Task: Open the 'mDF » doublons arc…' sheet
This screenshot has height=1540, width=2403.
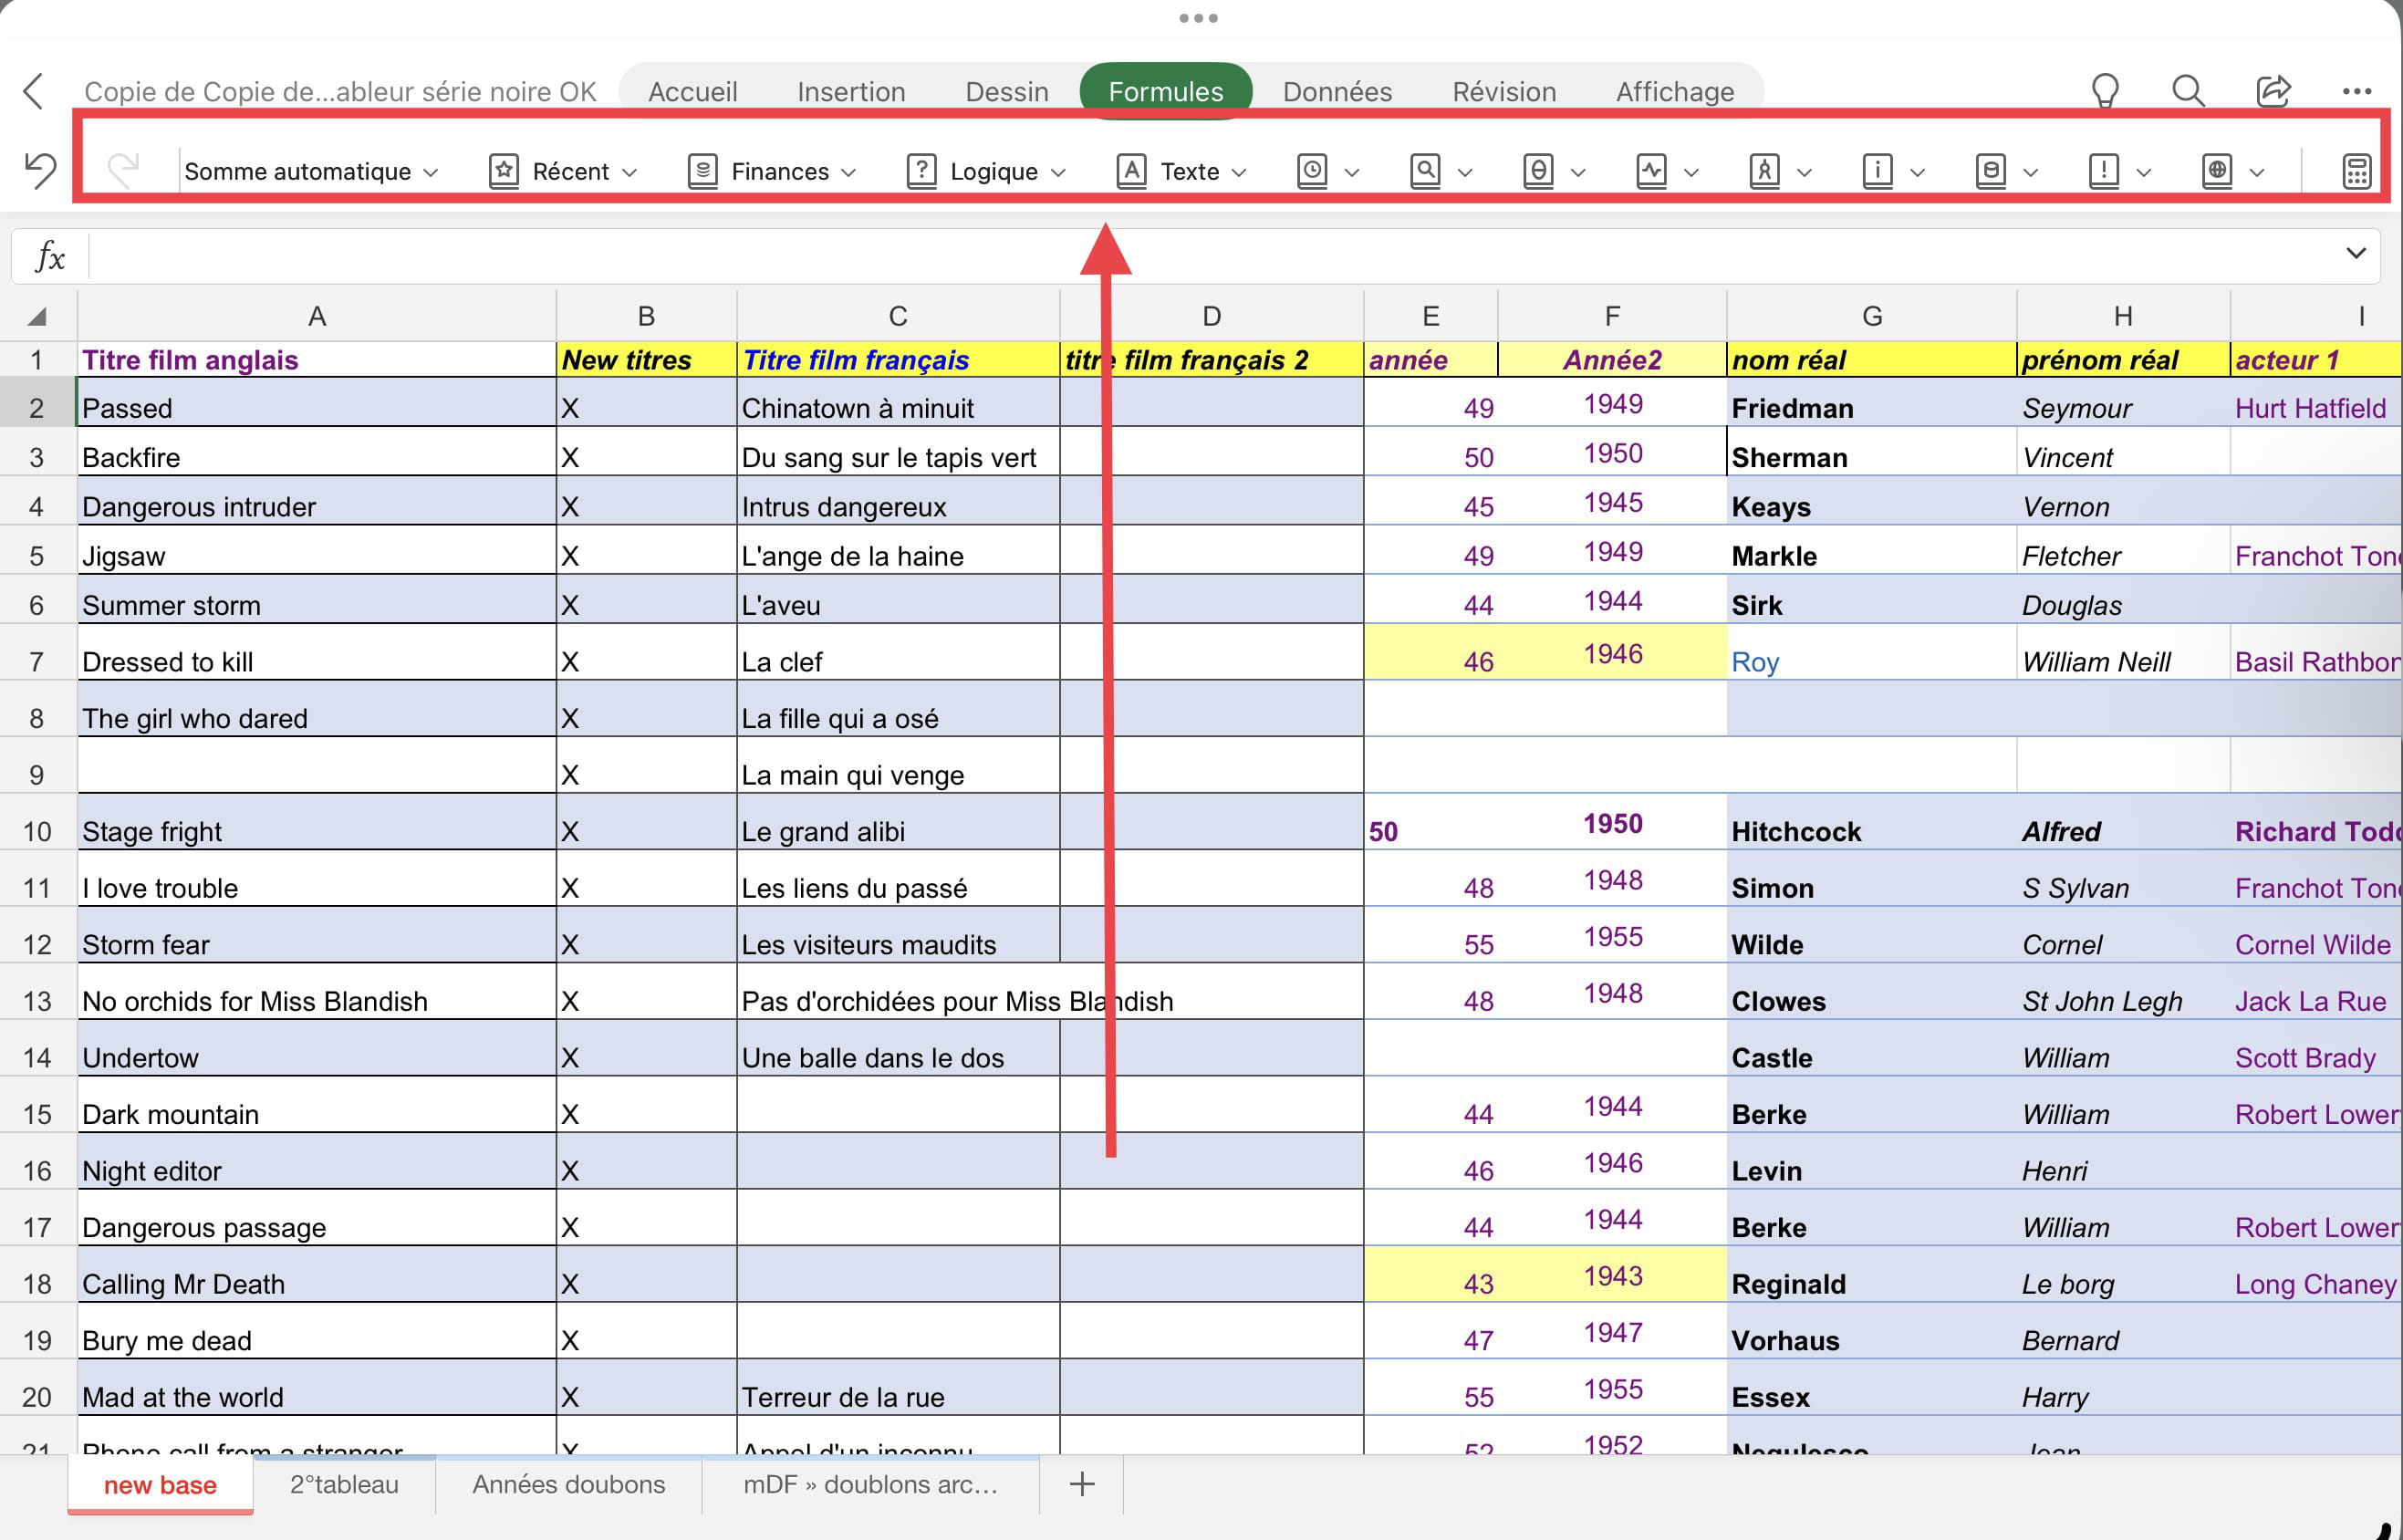Action: pyautogui.click(x=870, y=1484)
